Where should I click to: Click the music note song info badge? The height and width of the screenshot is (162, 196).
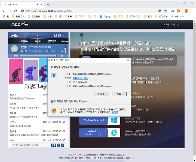(x=24, y=51)
